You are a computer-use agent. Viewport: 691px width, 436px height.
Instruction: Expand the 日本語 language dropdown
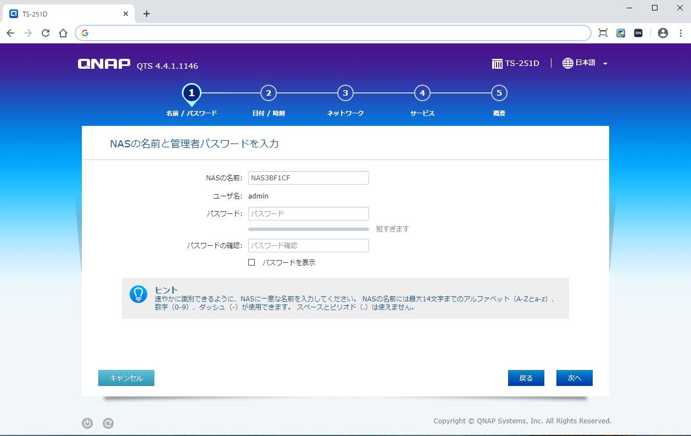pyautogui.click(x=605, y=64)
